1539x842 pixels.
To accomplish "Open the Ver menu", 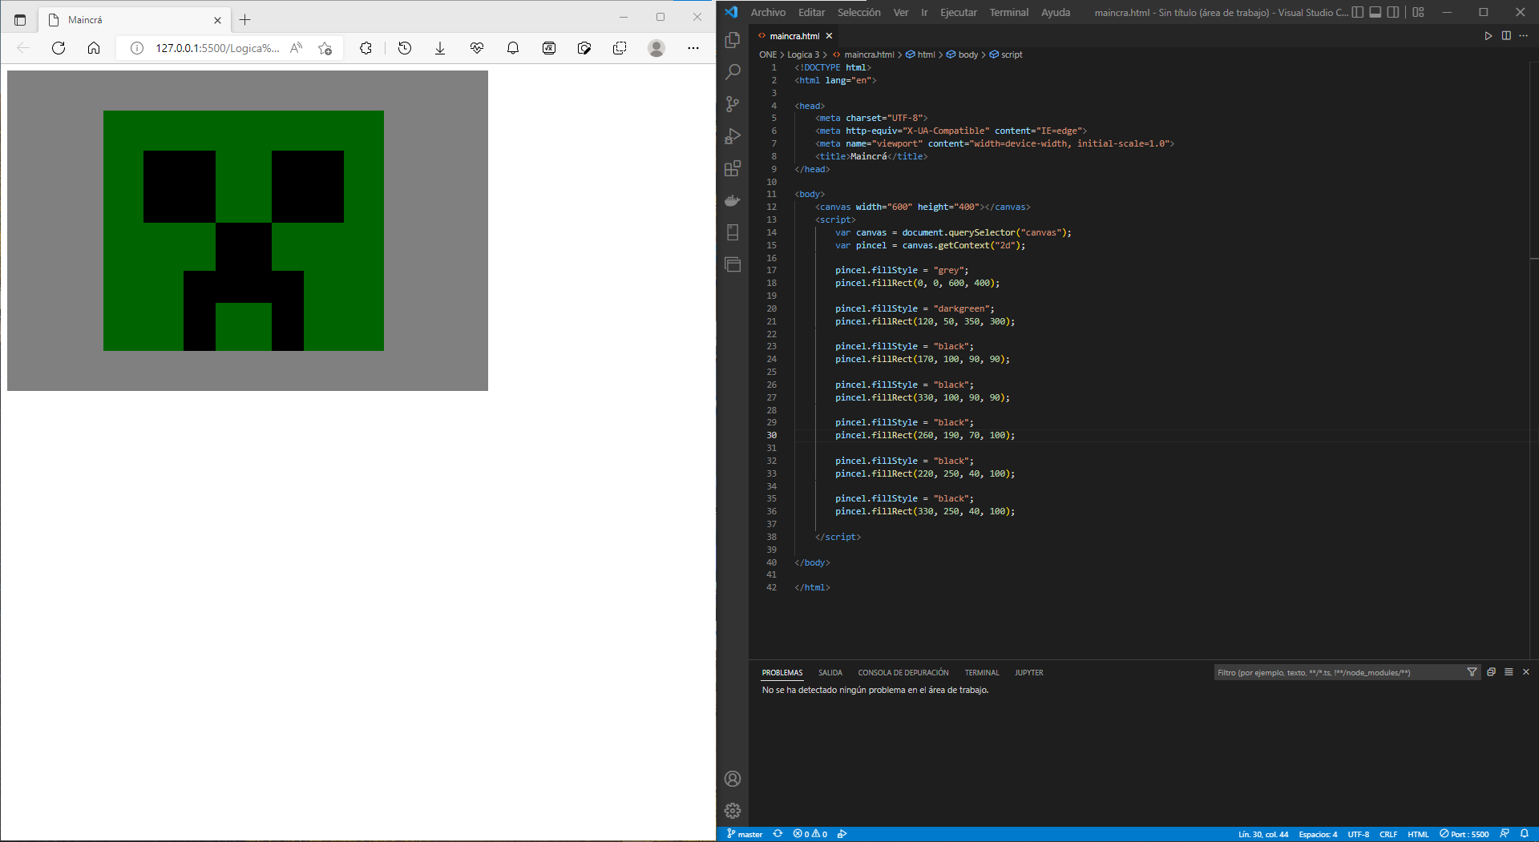I will tap(901, 12).
